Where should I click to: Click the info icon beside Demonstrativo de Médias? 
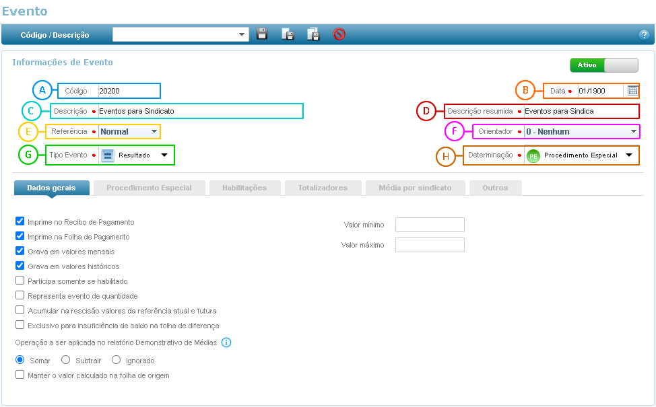(226, 342)
